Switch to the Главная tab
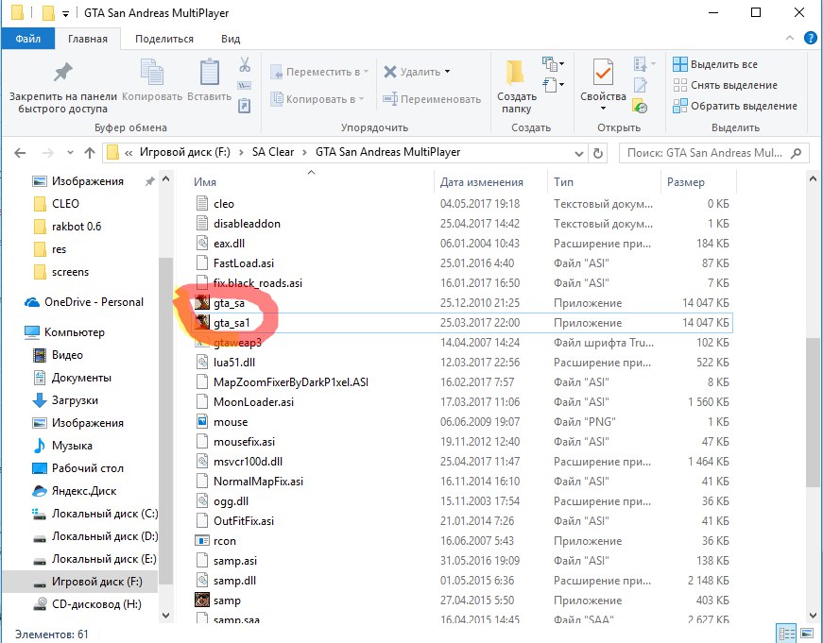This screenshot has height=643, width=823. (x=88, y=39)
